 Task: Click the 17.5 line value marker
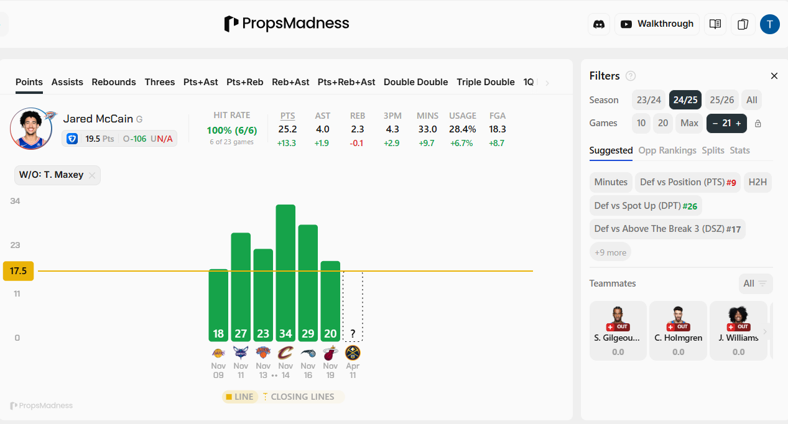[x=19, y=271]
